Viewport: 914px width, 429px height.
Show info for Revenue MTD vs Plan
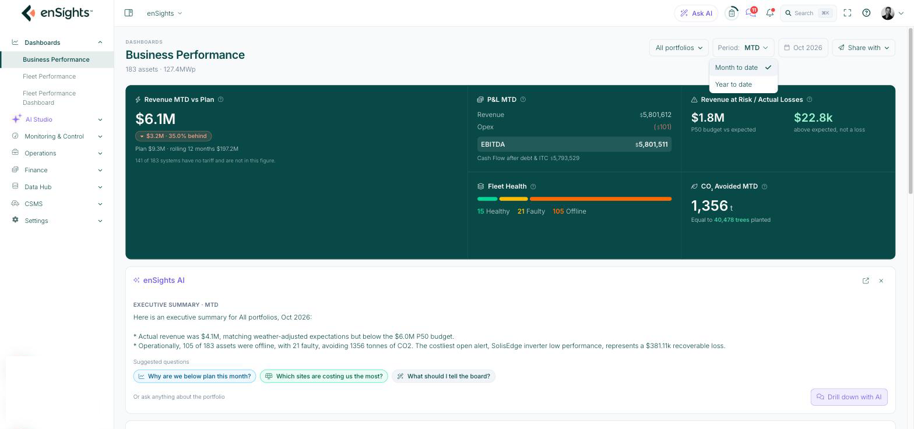tap(220, 100)
